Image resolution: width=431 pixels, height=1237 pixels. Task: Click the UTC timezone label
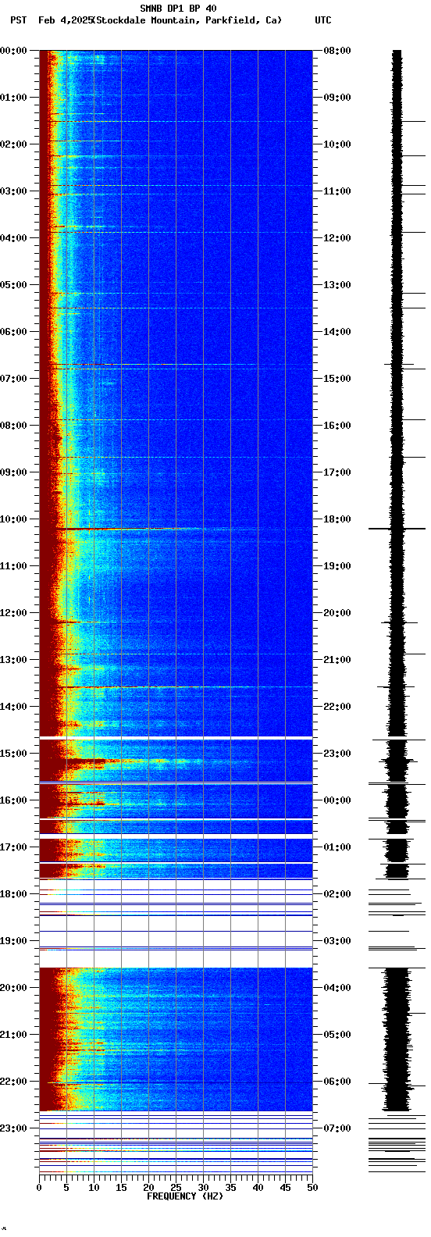pyautogui.click(x=323, y=20)
